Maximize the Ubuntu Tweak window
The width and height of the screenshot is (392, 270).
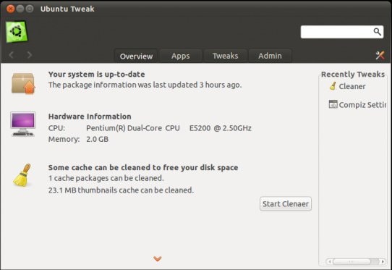point(30,9)
